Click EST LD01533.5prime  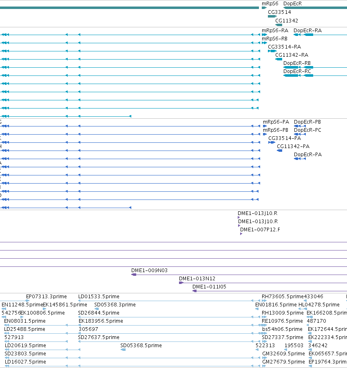coord(99,297)
